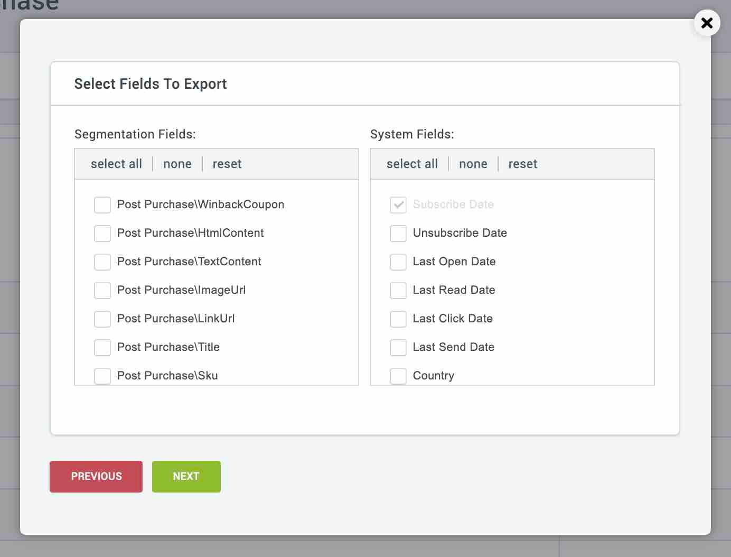Click select all for System Fields

(412, 164)
